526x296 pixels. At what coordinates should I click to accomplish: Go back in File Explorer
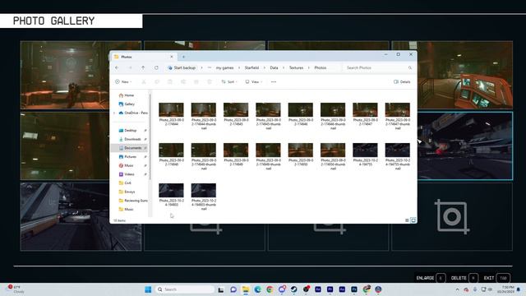[x=117, y=67]
